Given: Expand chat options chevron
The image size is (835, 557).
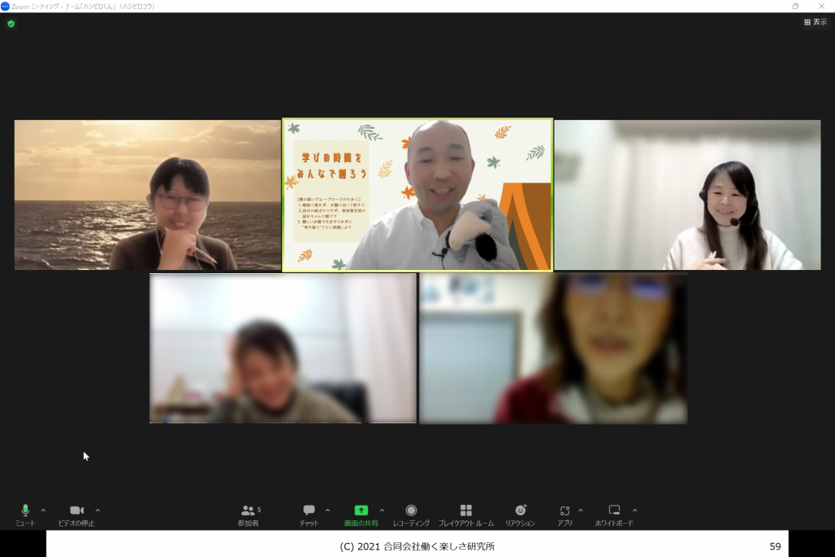Looking at the screenshot, I should pos(328,511).
